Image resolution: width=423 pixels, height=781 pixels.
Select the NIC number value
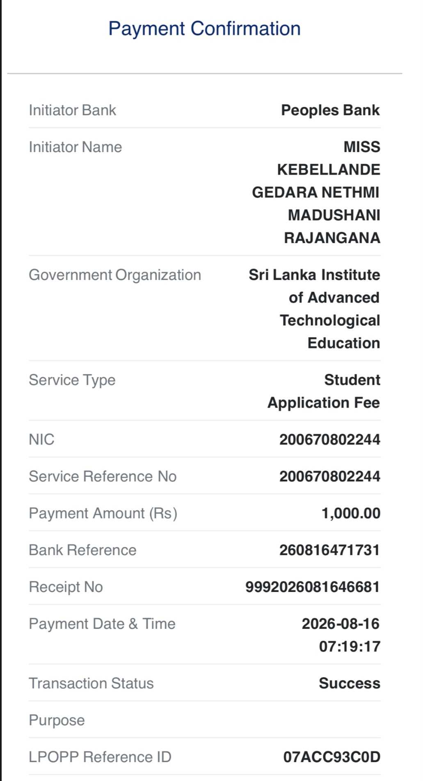coord(330,439)
